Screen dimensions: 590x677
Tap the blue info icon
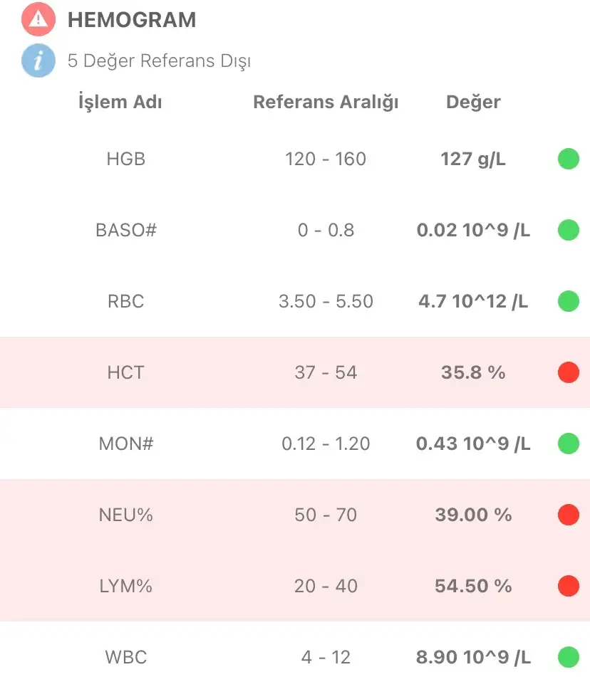(38, 61)
